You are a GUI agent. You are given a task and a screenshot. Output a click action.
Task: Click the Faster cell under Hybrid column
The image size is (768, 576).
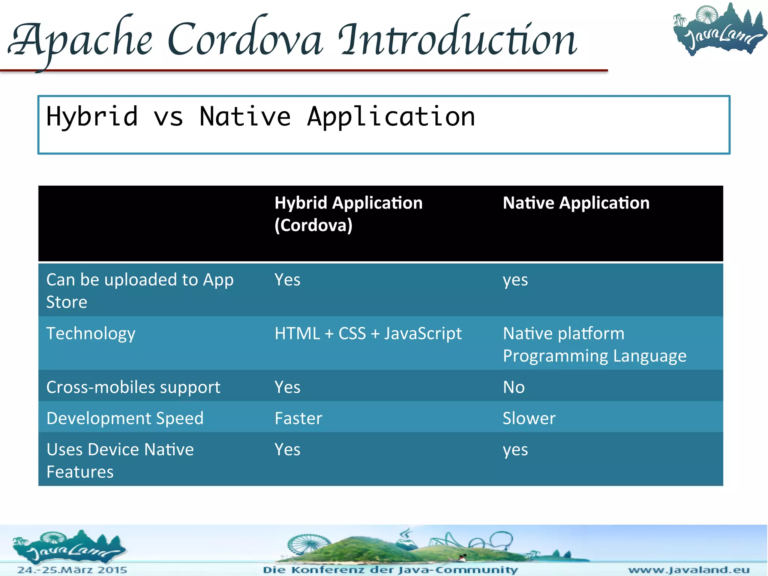click(298, 418)
